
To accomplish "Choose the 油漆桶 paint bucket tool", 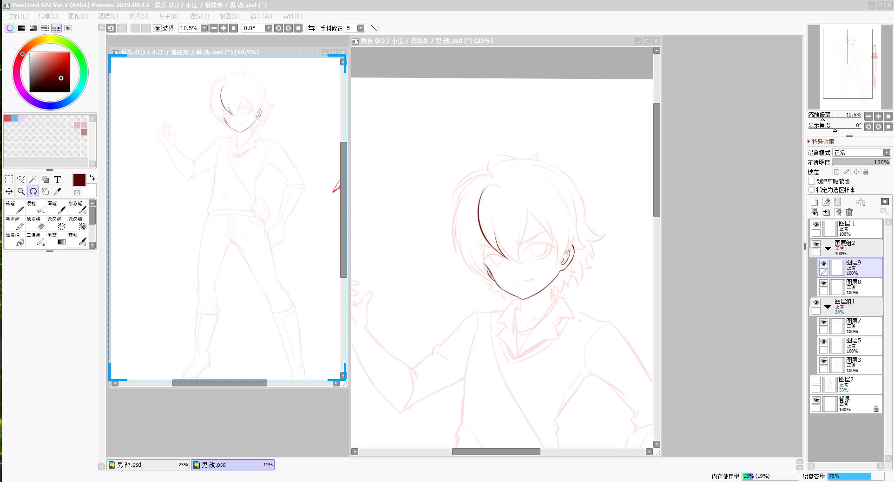I will [x=14, y=239].
